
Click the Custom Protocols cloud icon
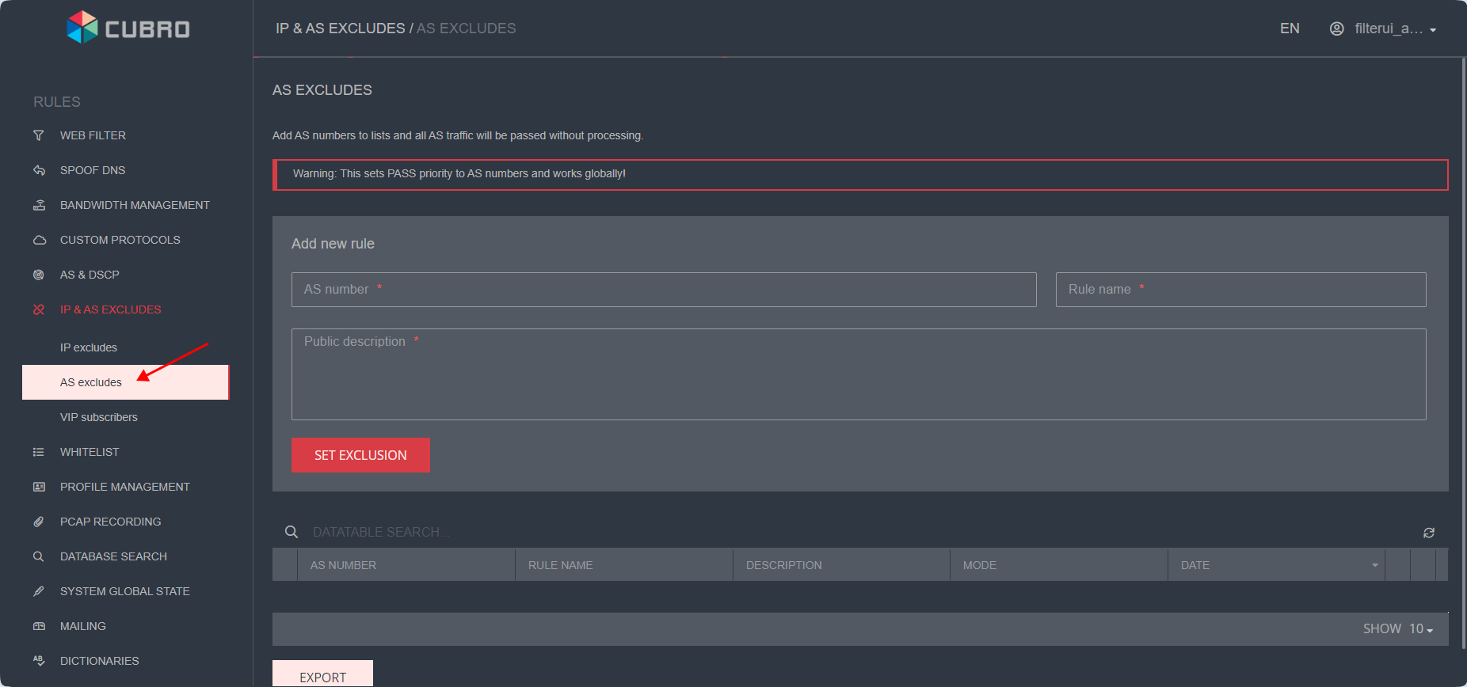39,240
